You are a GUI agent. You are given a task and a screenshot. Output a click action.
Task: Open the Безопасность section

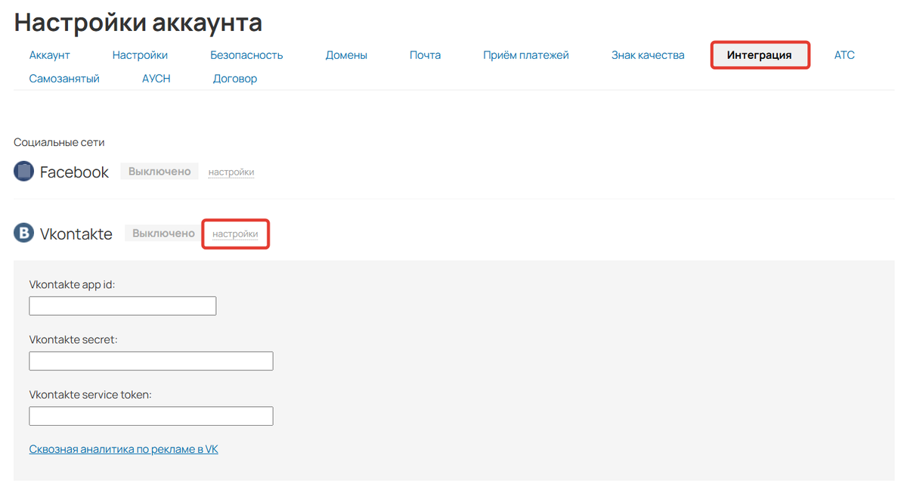pos(246,54)
